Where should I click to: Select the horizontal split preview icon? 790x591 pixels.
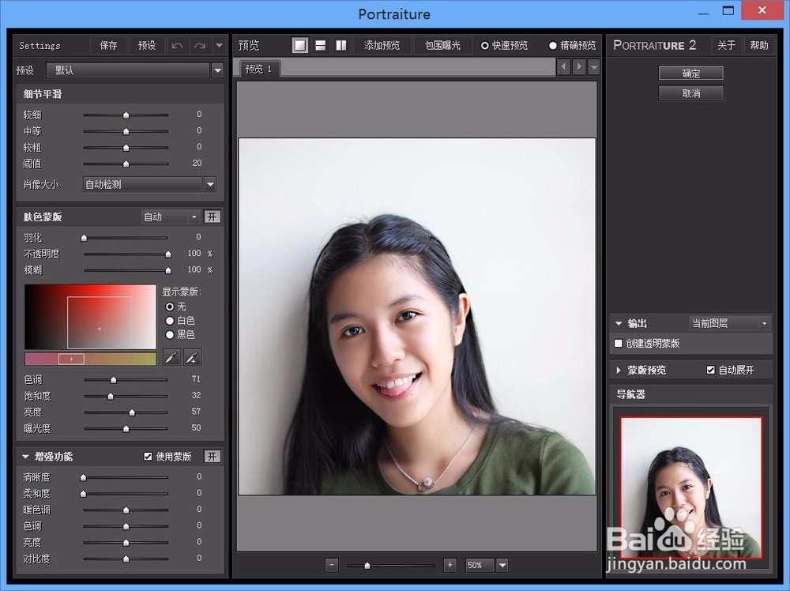click(x=320, y=45)
